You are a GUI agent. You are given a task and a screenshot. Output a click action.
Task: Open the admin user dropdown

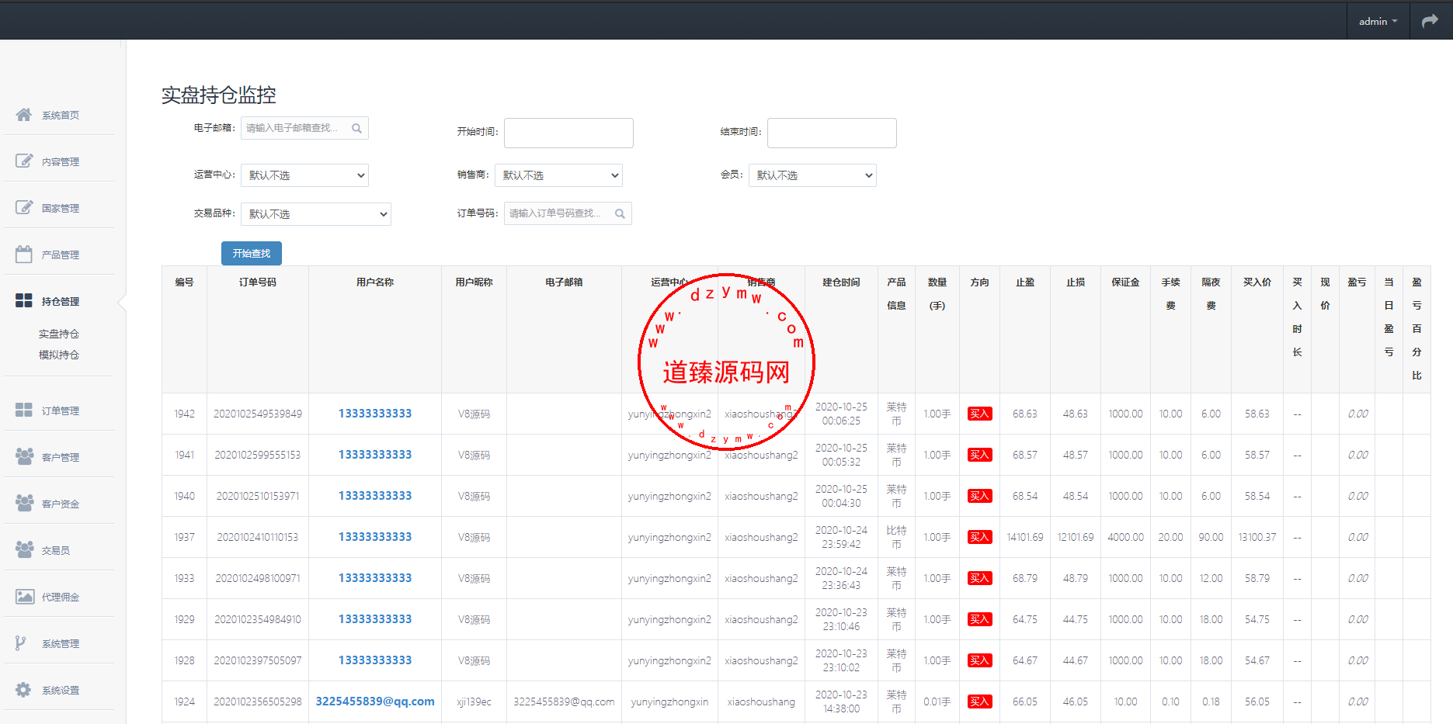point(1378,21)
